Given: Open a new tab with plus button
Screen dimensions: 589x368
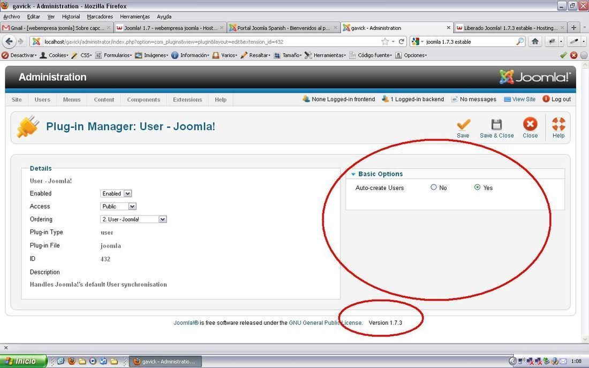Looking at the screenshot, I should [x=573, y=28].
